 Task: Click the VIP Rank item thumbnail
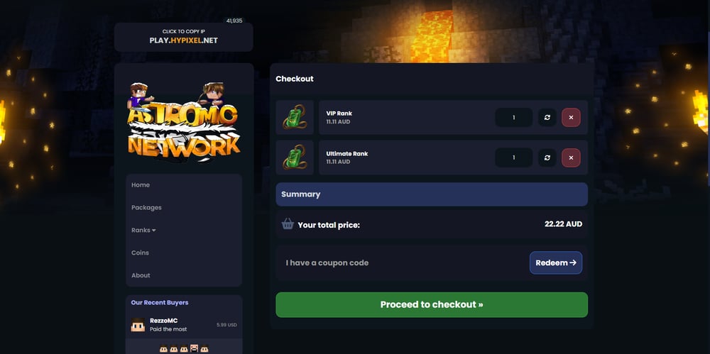pyautogui.click(x=295, y=117)
